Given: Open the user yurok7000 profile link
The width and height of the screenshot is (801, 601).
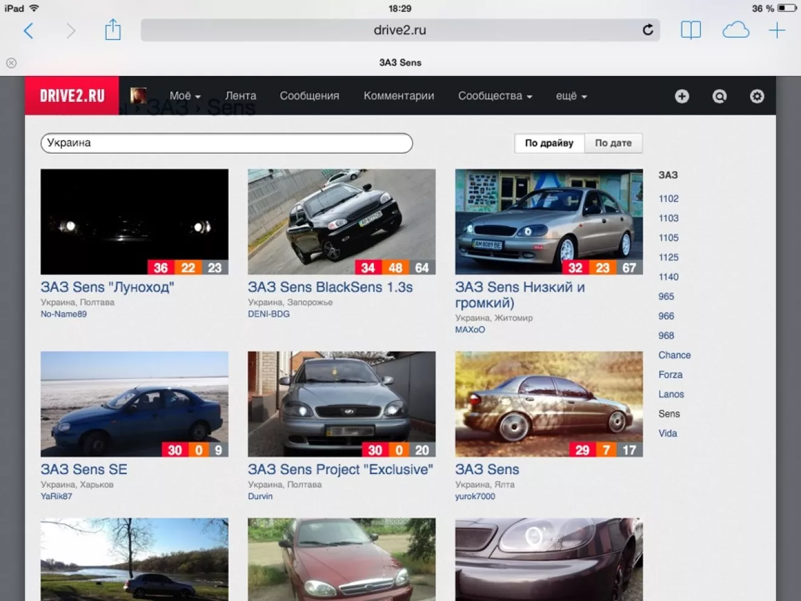Looking at the screenshot, I should click(475, 496).
